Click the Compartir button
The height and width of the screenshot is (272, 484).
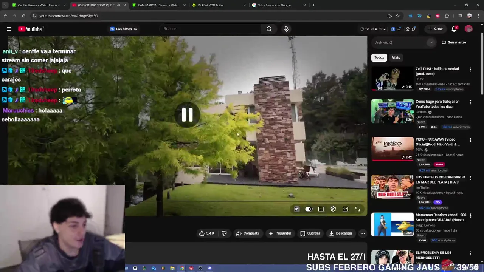pos(248,233)
